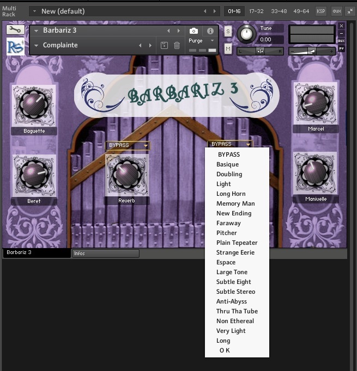Click the instrument volume slider
357x371 pixels.
(x=312, y=51)
